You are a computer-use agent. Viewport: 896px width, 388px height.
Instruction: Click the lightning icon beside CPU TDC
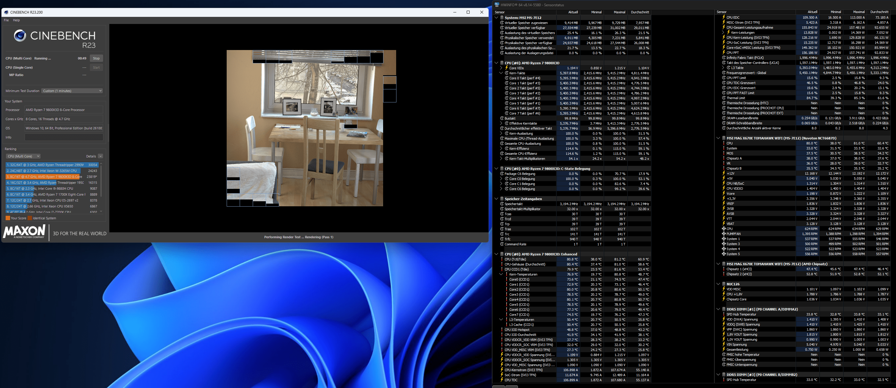coord(502,380)
